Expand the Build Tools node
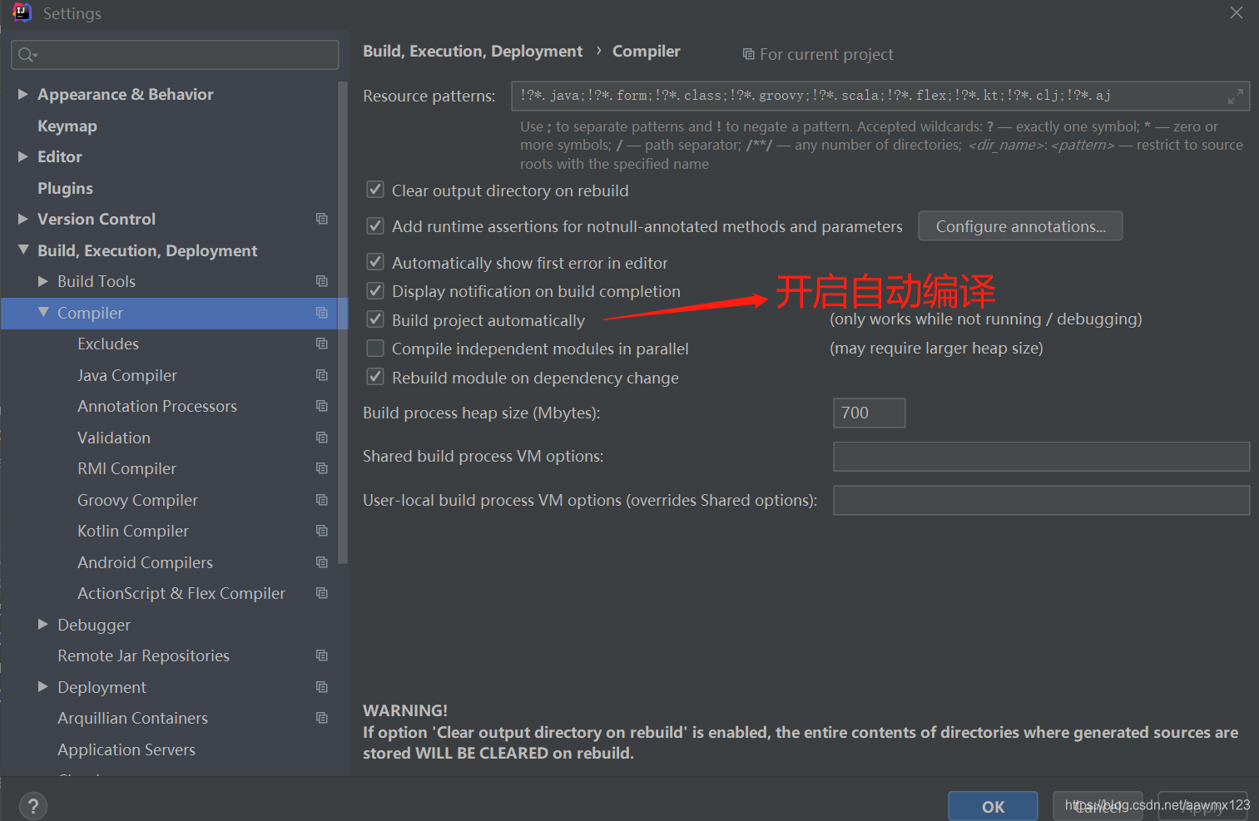The width and height of the screenshot is (1259, 821). 43,281
